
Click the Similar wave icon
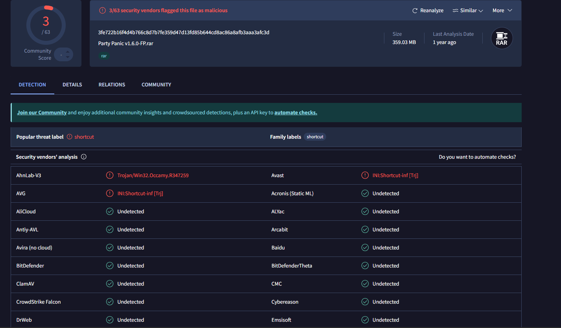pos(456,11)
